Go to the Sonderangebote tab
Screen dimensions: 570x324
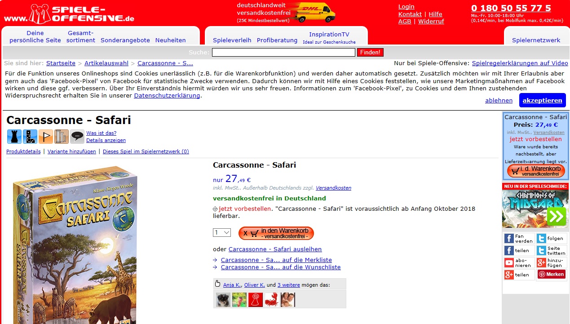pos(125,40)
